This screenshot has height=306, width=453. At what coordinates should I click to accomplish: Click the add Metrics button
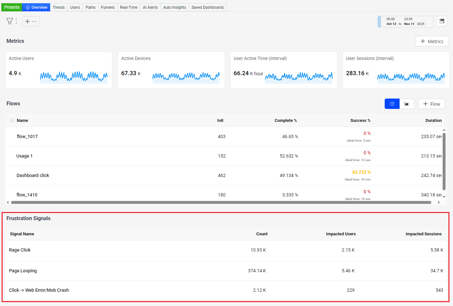432,41
